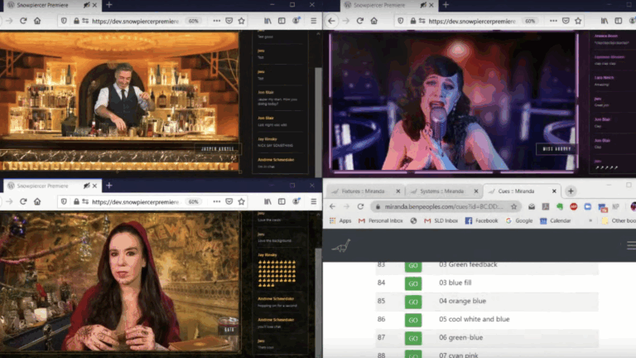Switch to Fixtures :: Miranda tab
The width and height of the screenshot is (636, 358).
[364, 191]
